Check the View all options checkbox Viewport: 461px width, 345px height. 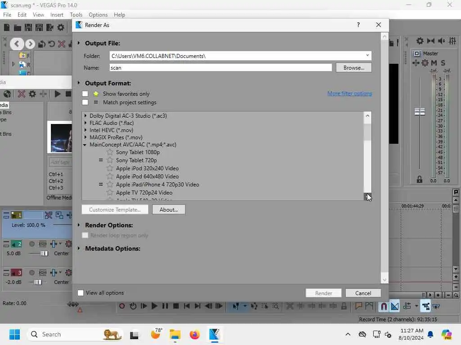[81, 293]
